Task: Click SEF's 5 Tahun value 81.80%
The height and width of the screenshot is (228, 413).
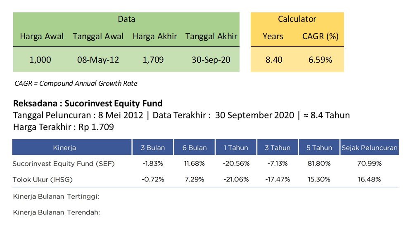Action: (x=319, y=163)
